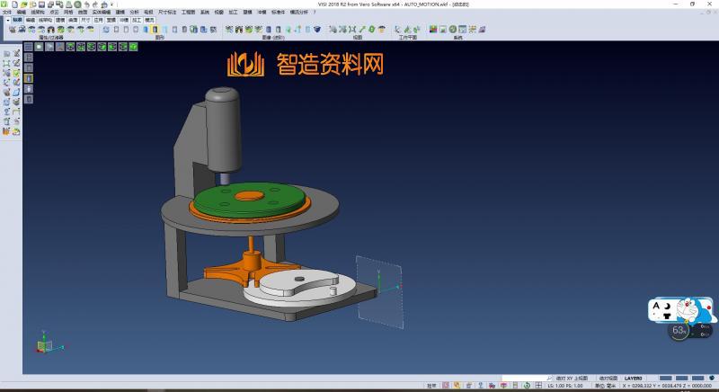Click the colorful palette icon in 系统 group
This screenshot has height=392, width=719.
coord(433,30)
